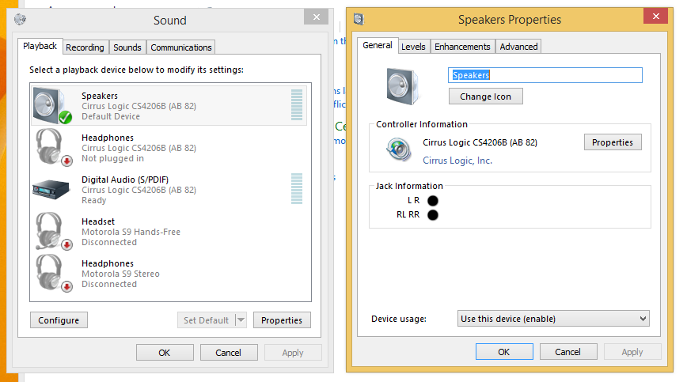The image size is (687, 382).
Task: Select the Motorola S9 Hands-Free Headset icon
Action: [x=54, y=232]
